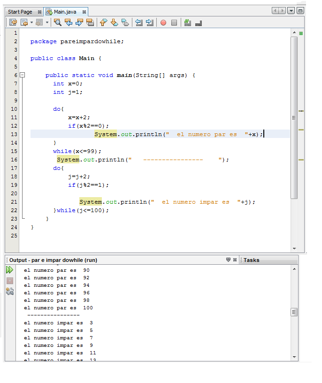Viewport: 322px width, 383px height.
Task: Toggle Bookmark icon in editor toolbar
Action: pos(125,23)
